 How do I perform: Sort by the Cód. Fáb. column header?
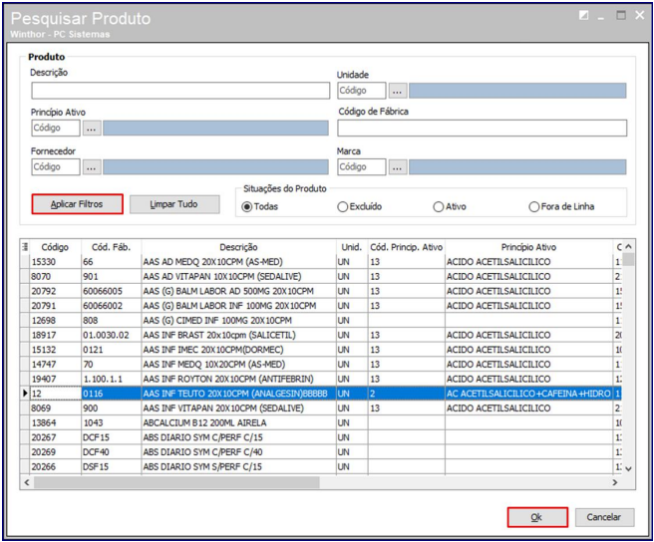click(111, 247)
